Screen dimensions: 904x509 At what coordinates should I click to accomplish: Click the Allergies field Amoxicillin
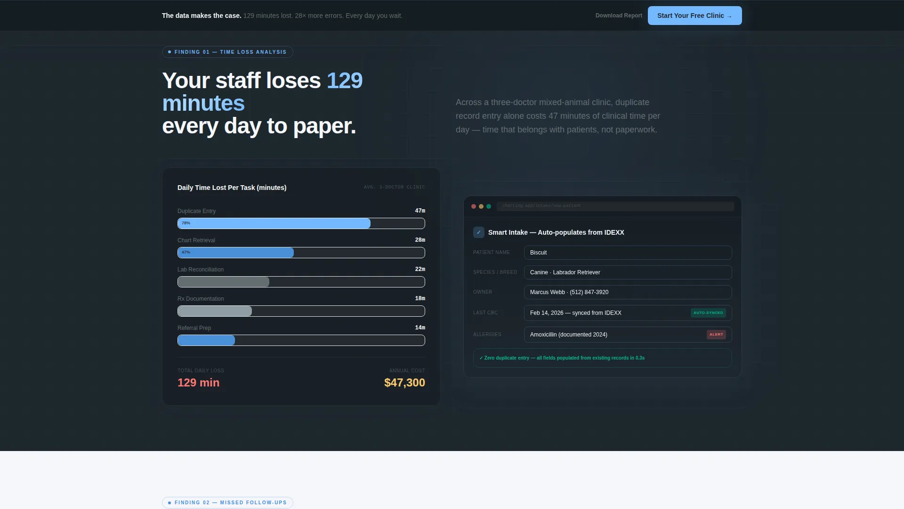[628, 335]
